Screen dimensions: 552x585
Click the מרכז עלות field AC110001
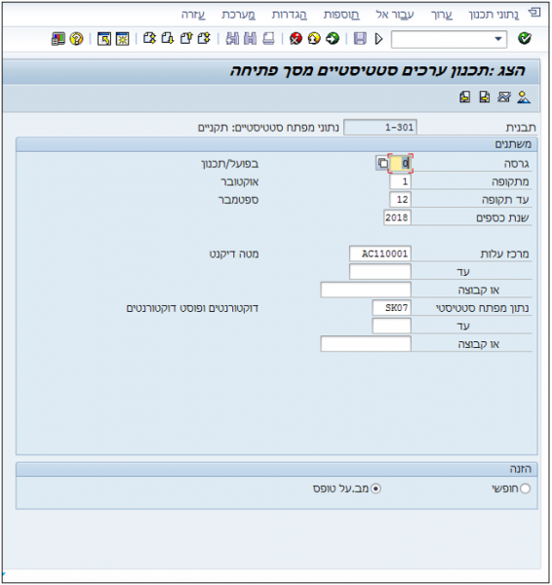pyautogui.click(x=380, y=253)
